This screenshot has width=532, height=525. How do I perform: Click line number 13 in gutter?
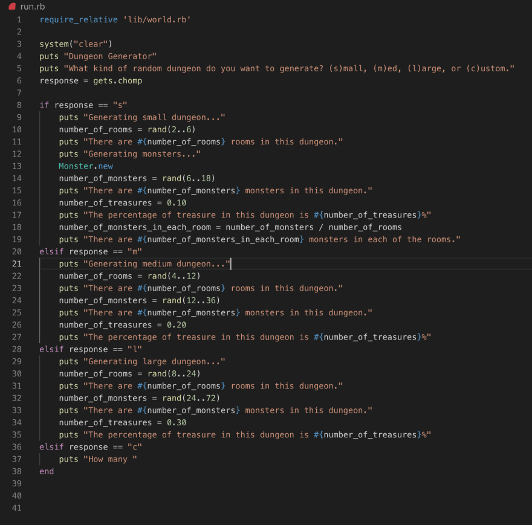point(17,166)
